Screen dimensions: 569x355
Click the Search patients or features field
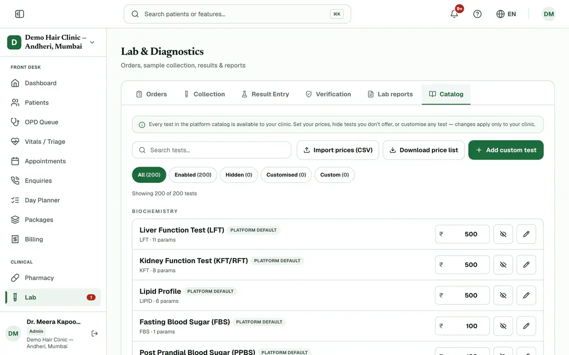coord(237,14)
